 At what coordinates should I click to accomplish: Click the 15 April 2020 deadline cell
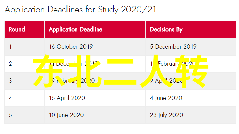(95, 98)
